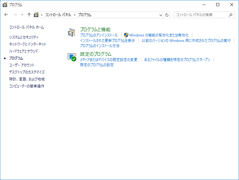The height and width of the screenshot is (180, 239).
Task: Click プログラムのアンインストール link
Action: pos(99,35)
